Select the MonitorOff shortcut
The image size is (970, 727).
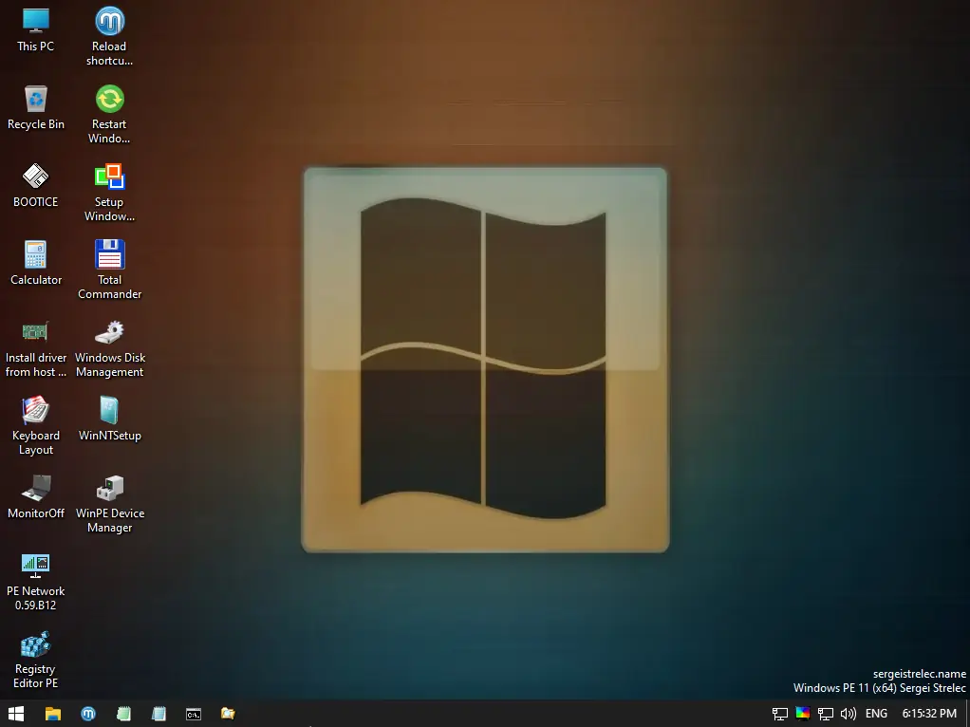pyautogui.click(x=35, y=496)
